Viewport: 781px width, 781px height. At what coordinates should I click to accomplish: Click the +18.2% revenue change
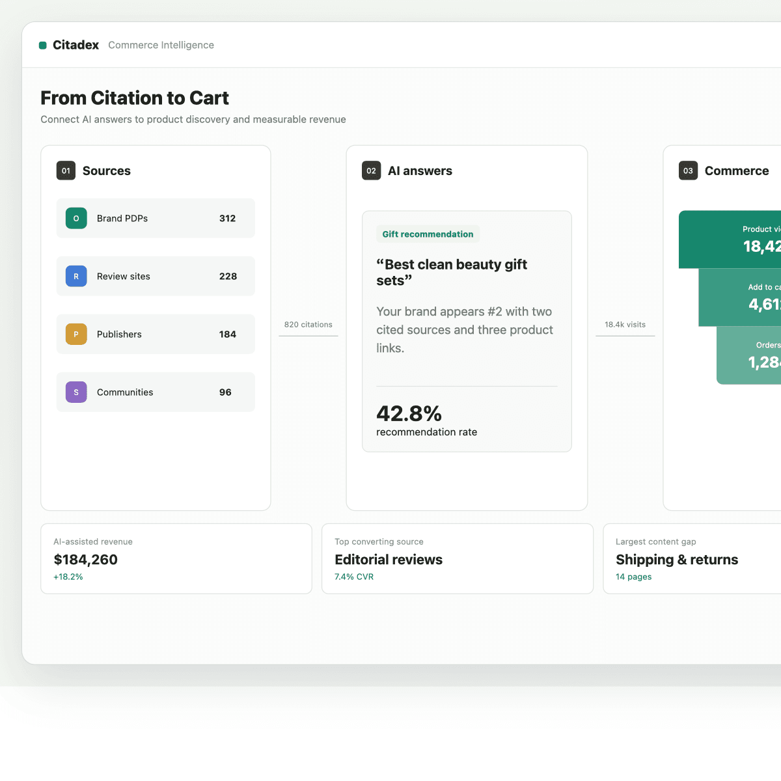68,577
